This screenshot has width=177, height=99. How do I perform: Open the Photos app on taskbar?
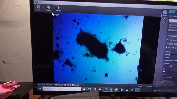[106, 89]
